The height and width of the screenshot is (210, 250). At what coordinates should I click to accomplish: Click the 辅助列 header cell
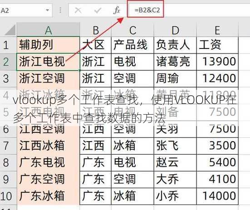coord(48,45)
